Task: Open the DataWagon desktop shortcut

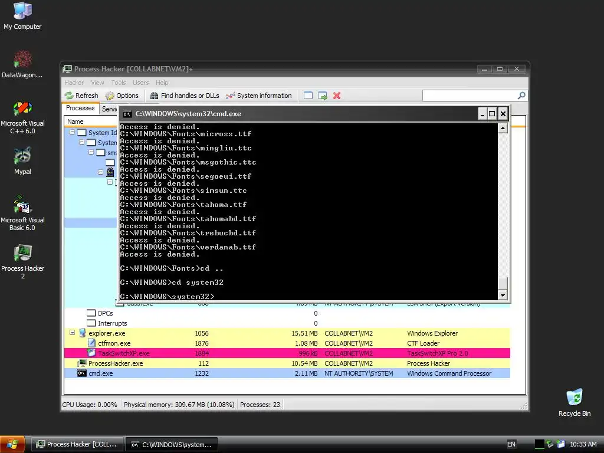Action: point(22,64)
